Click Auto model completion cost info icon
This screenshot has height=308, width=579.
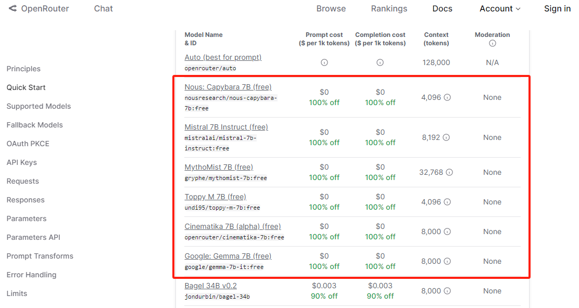point(380,62)
